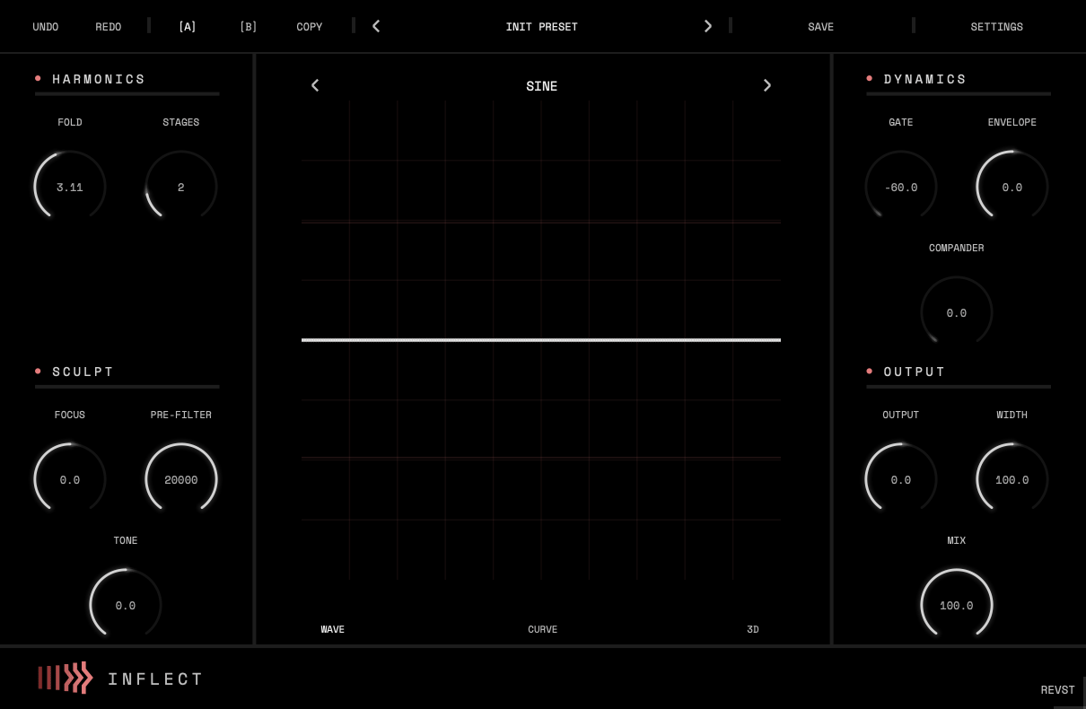Click the INFLECT product name text
The height and width of the screenshot is (709, 1086).
click(156, 679)
